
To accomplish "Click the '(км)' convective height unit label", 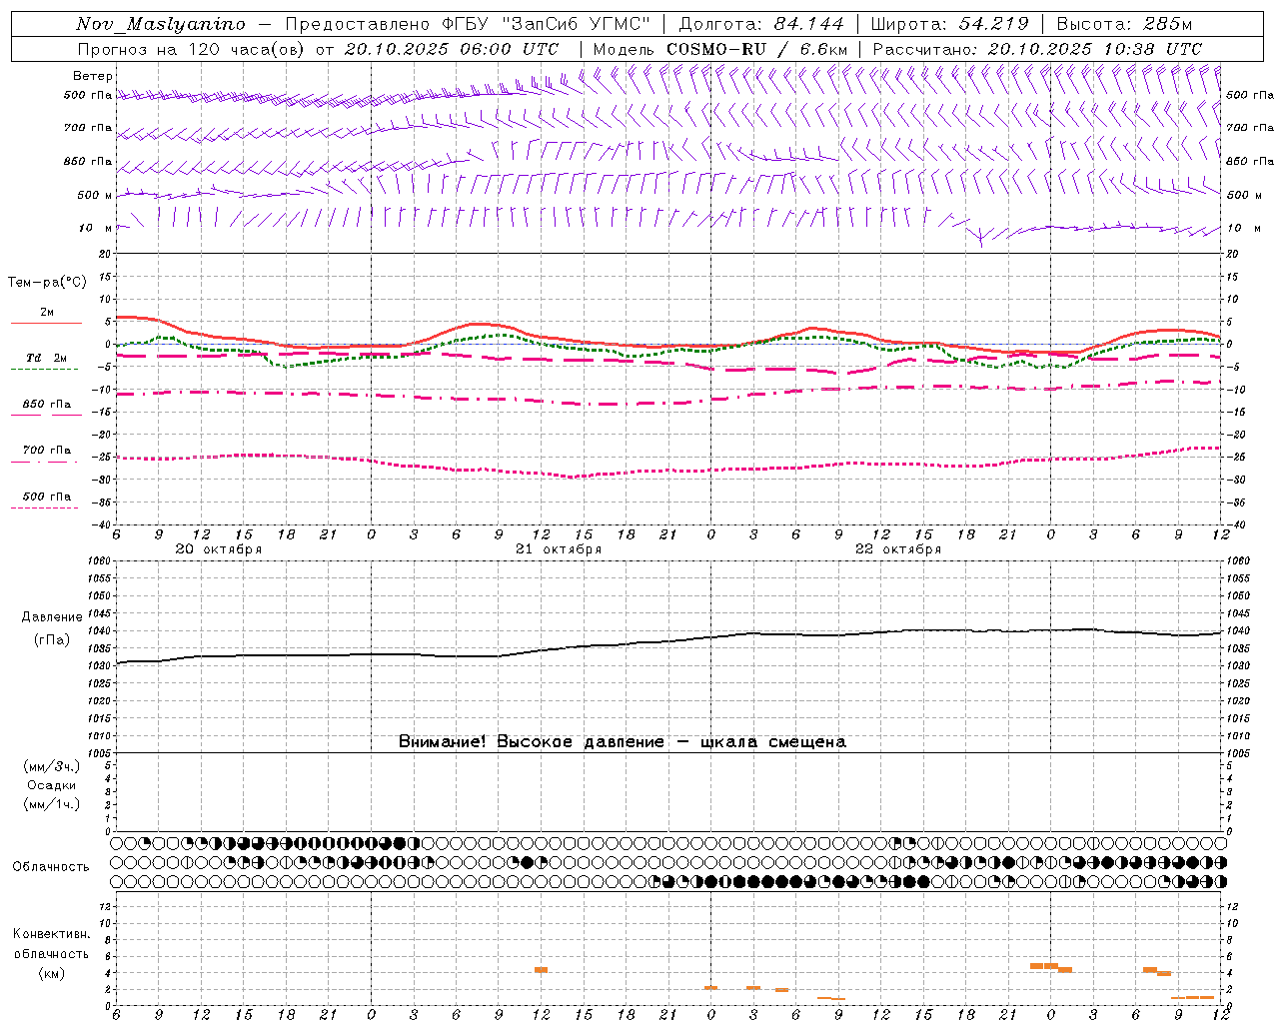I will [52, 973].
